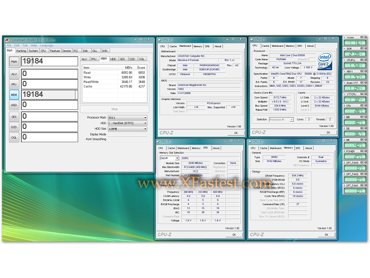Click the Core Speed 3172.7 MHz value
Image resolution: width=370 pixels, height=278 pixels.
[280, 98]
